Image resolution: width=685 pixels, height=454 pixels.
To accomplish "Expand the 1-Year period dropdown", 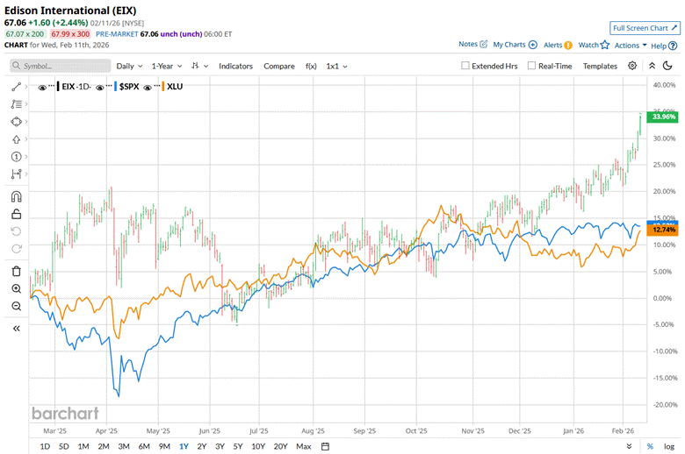I will [166, 66].
